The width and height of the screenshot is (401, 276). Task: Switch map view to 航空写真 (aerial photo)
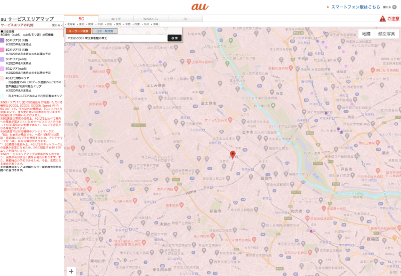click(x=386, y=34)
